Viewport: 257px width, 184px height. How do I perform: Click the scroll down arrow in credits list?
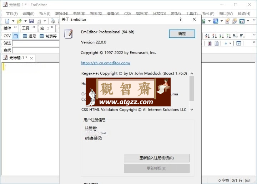(192, 110)
